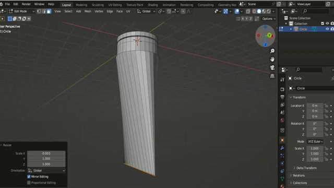The image size is (334, 188).
Task: Toggle Circle object visibility eye
Action: 327,29
